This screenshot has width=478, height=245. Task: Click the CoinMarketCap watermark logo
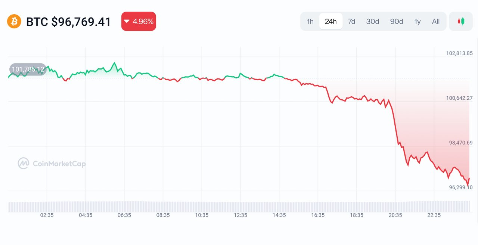coord(52,163)
